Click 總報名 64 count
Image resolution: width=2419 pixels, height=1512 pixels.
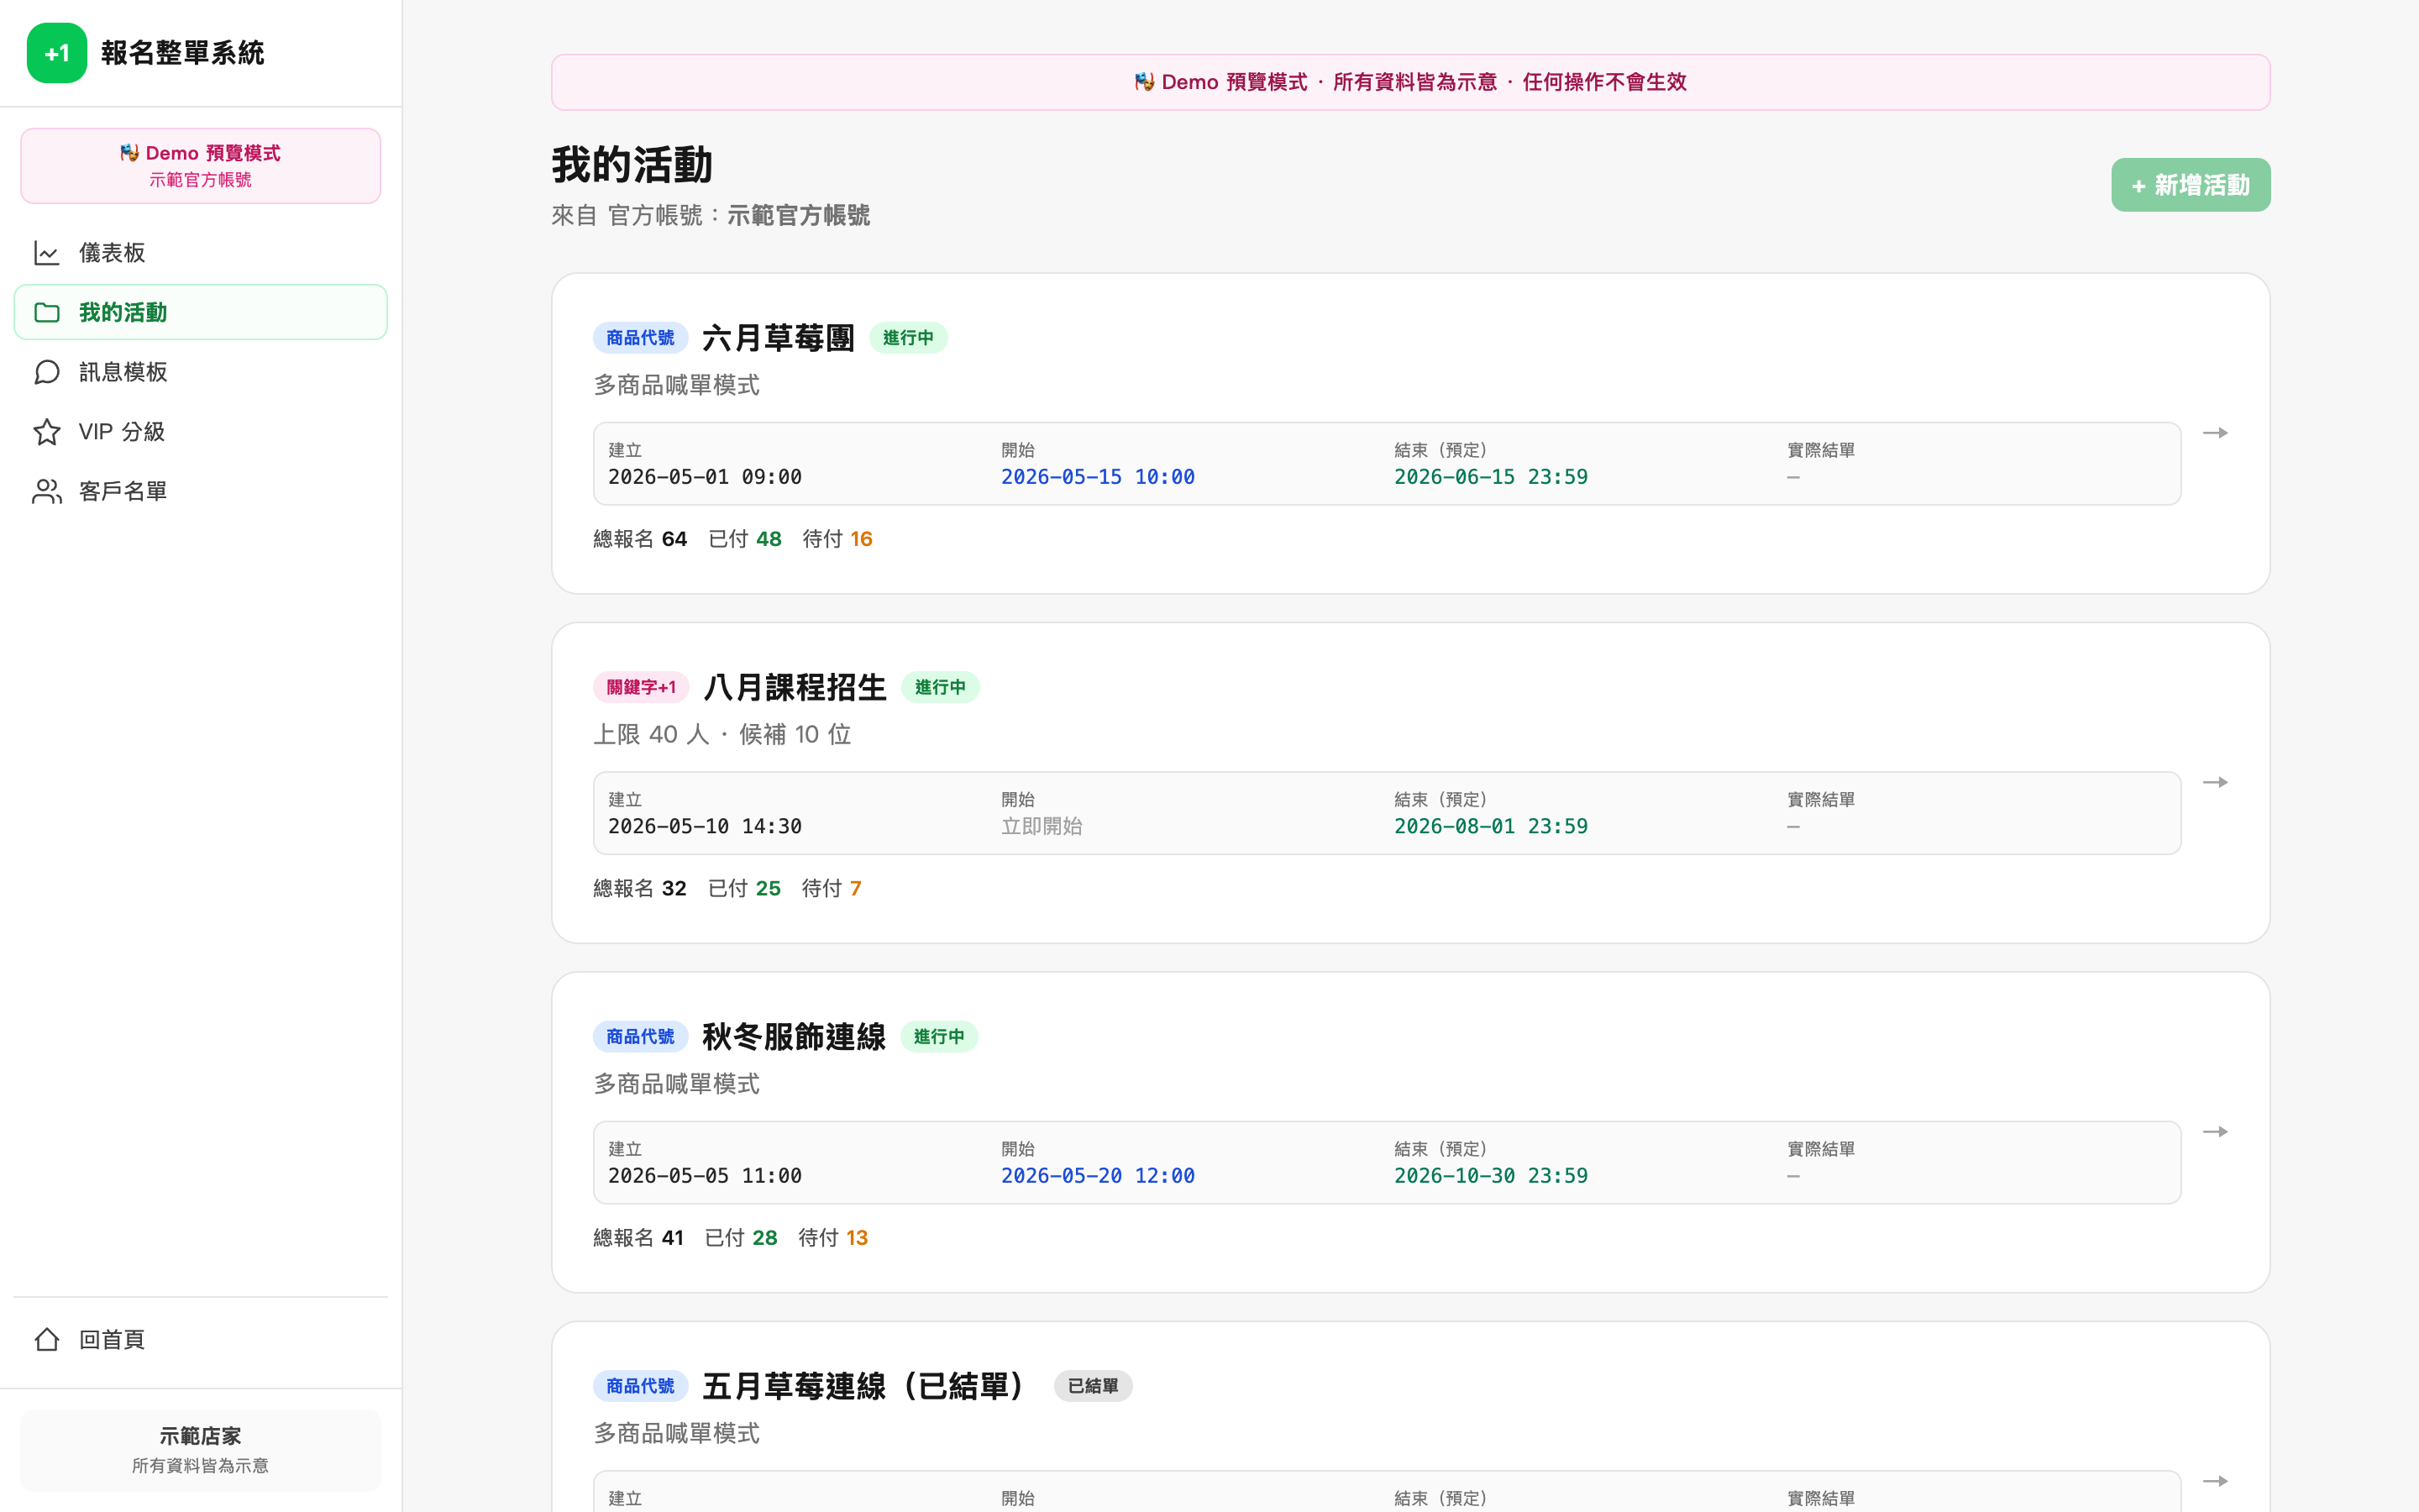coord(641,539)
